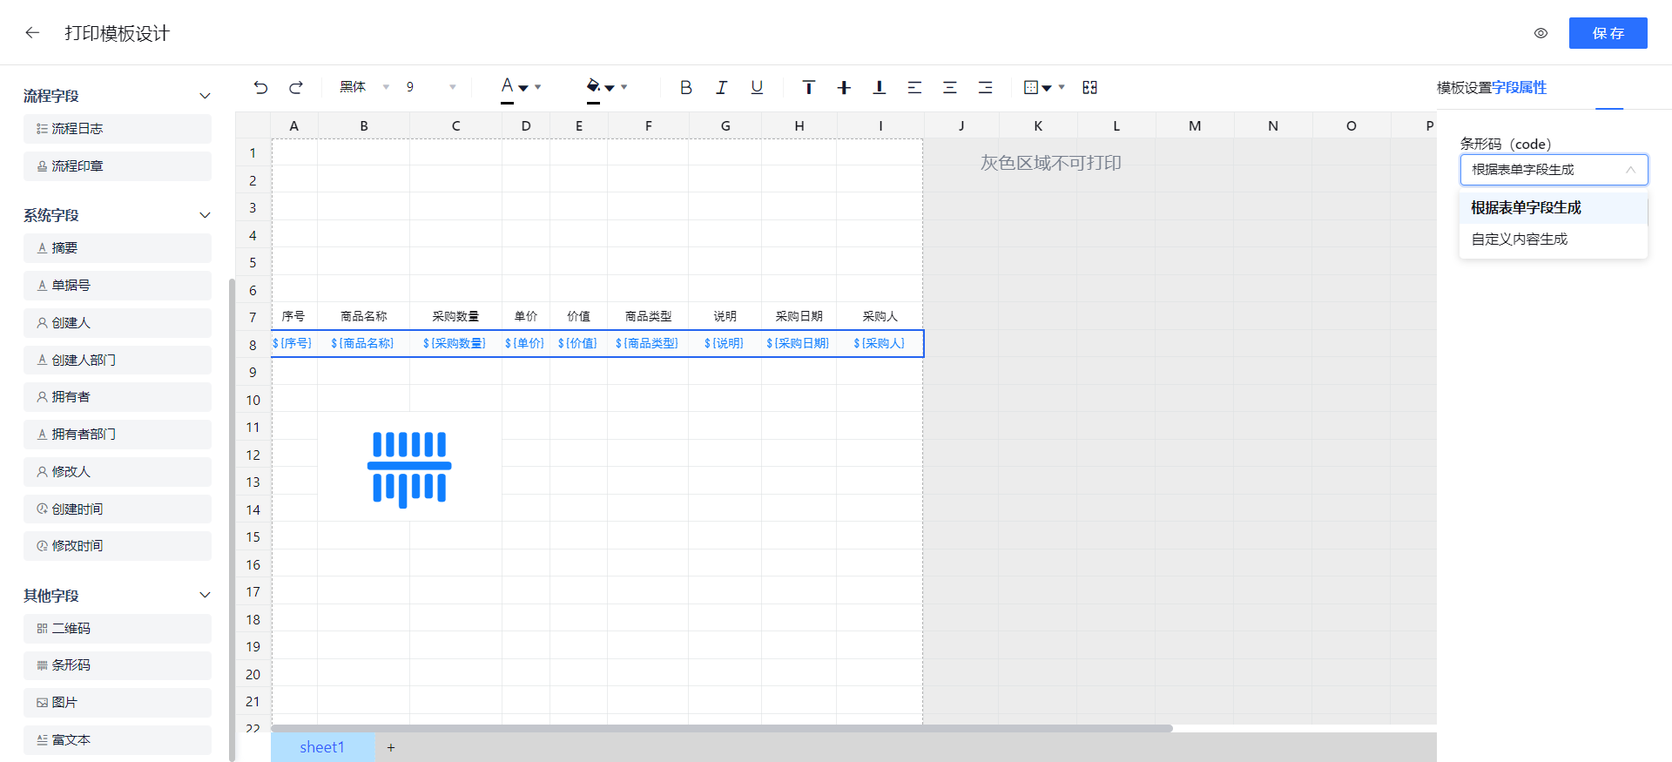Select the 图片 field item
The height and width of the screenshot is (762, 1672).
(x=118, y=703)
